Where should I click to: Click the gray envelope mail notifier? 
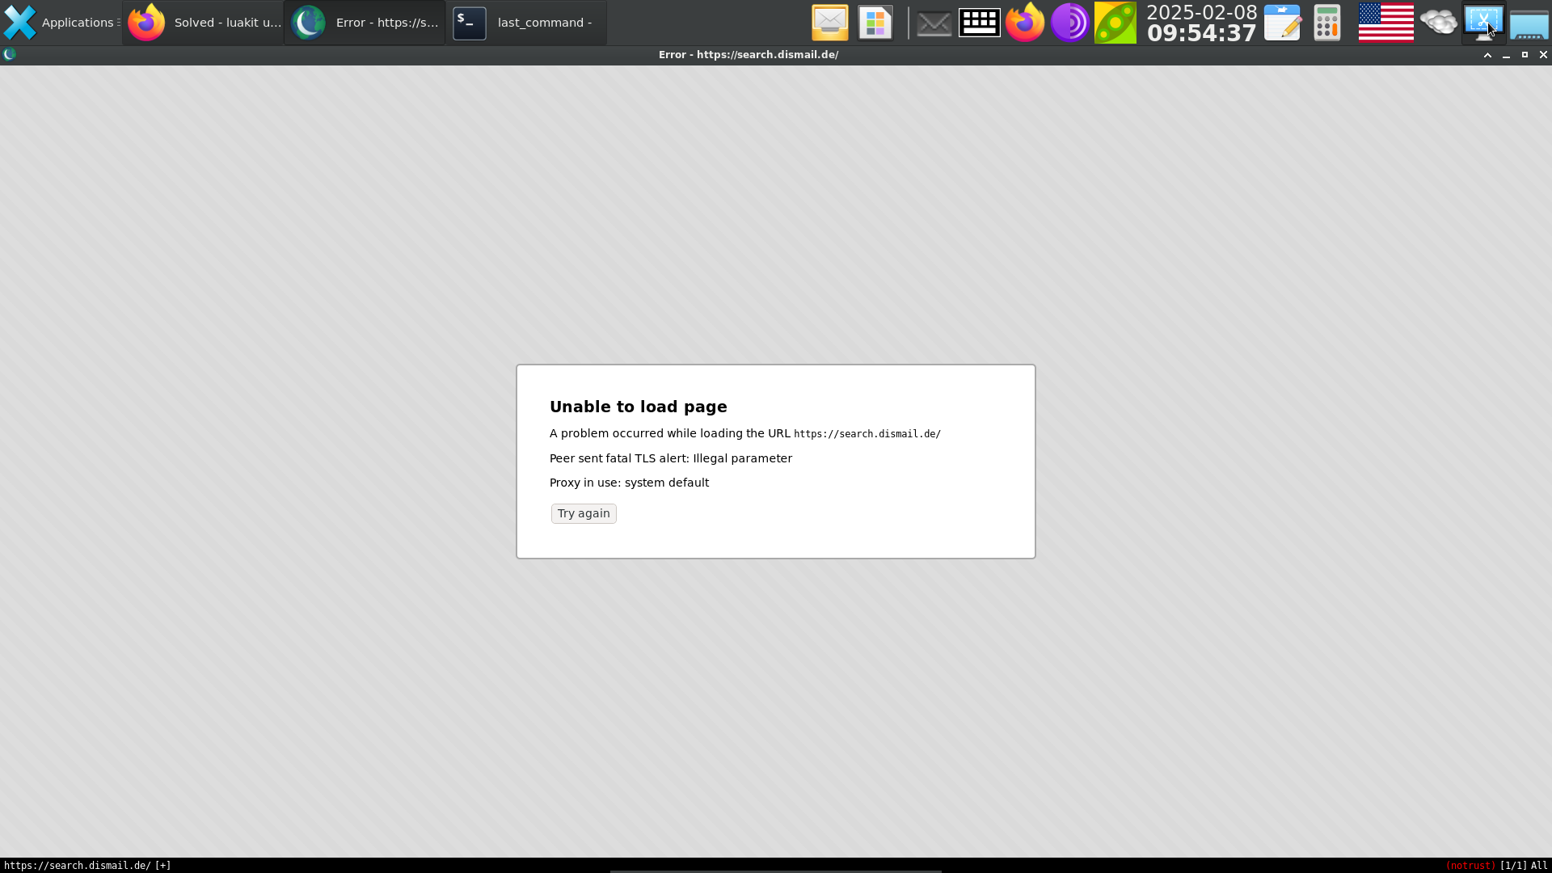[934, 23]
